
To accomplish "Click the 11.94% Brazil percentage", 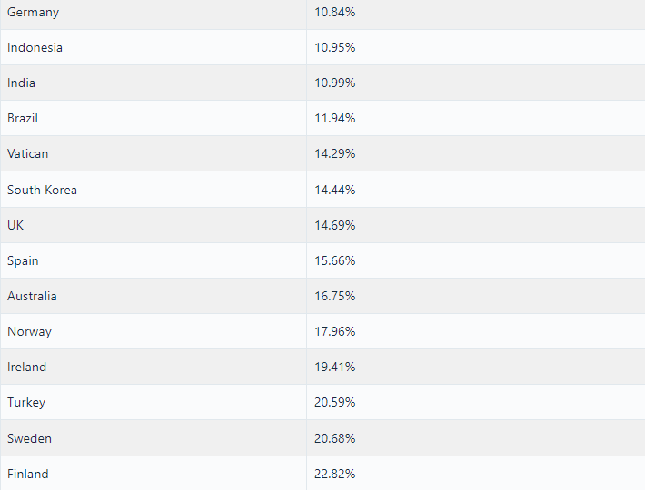I will click(x=335, y=118).
